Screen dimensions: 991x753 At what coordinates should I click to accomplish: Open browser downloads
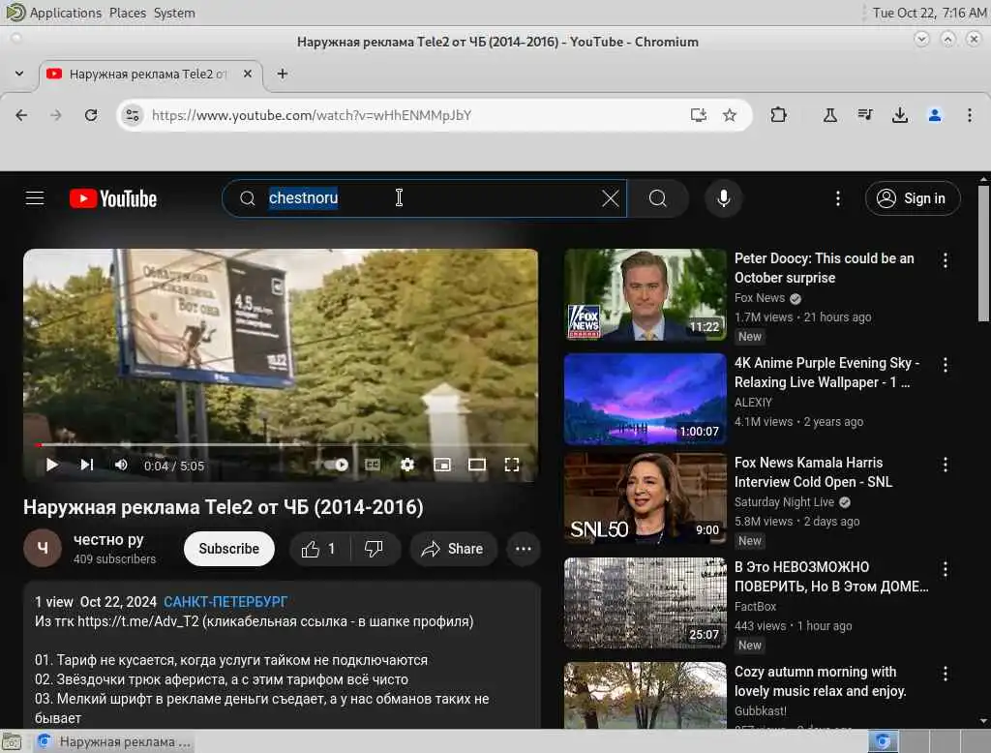point(900,115)
